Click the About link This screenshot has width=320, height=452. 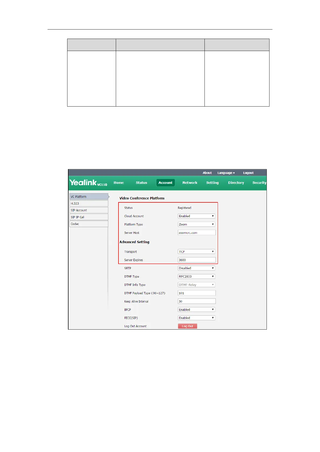pos(207,173)
